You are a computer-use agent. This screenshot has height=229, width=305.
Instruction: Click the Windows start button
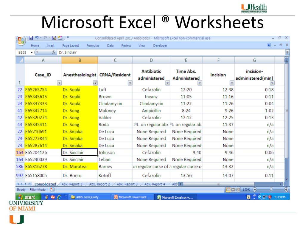pyautogui.click(x=28, y=197)
